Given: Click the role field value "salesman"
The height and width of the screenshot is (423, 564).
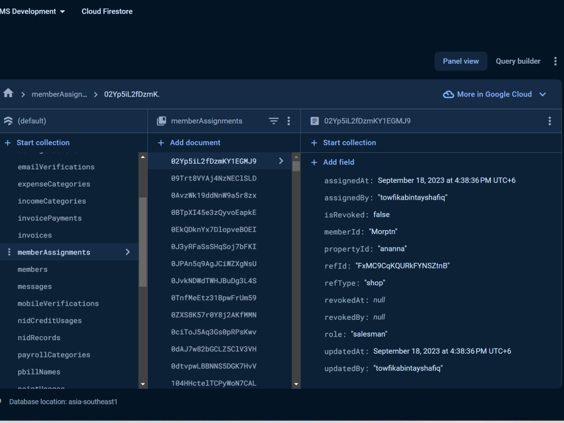Looking at the screenshot, I should (x=369, y=334).
